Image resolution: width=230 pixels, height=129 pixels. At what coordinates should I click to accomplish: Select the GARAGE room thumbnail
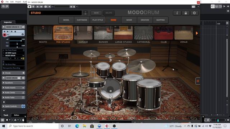(83, 33)
